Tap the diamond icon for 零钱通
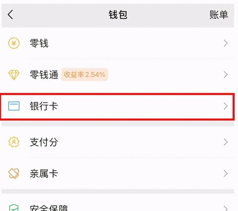Viewport: 238px width, 211px height. (x=14, y=74)
